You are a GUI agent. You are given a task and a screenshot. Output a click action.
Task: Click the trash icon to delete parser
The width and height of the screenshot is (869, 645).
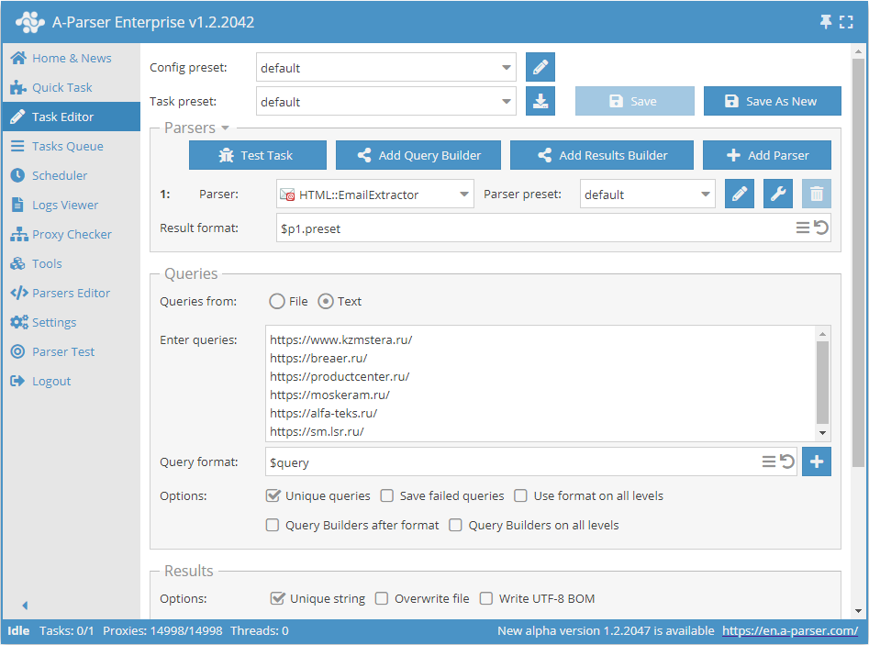pyautogui.click(x=817, y=195)
